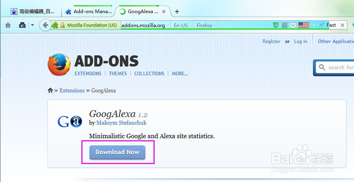
Task: Click addons.mozilla.org in the address bar
Action: click(143, 25)
